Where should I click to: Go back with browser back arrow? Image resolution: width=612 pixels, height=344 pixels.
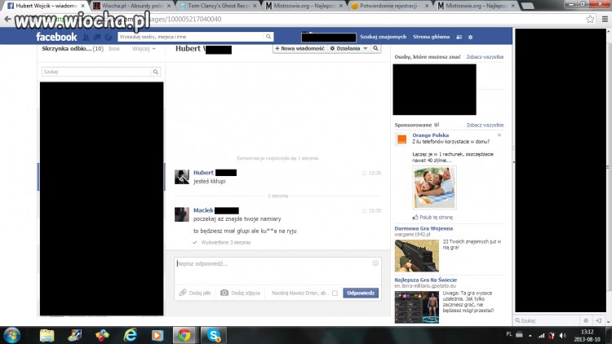point(7,19)
